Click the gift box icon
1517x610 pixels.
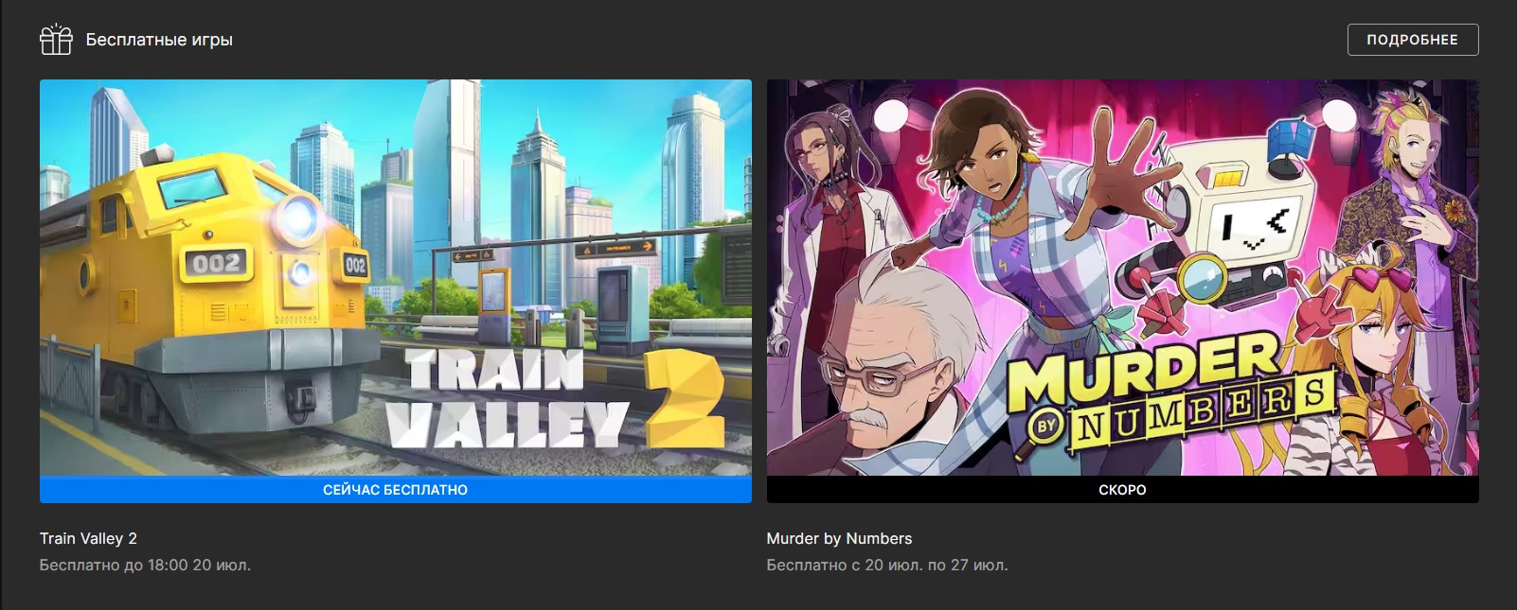[x=56, y=39]
